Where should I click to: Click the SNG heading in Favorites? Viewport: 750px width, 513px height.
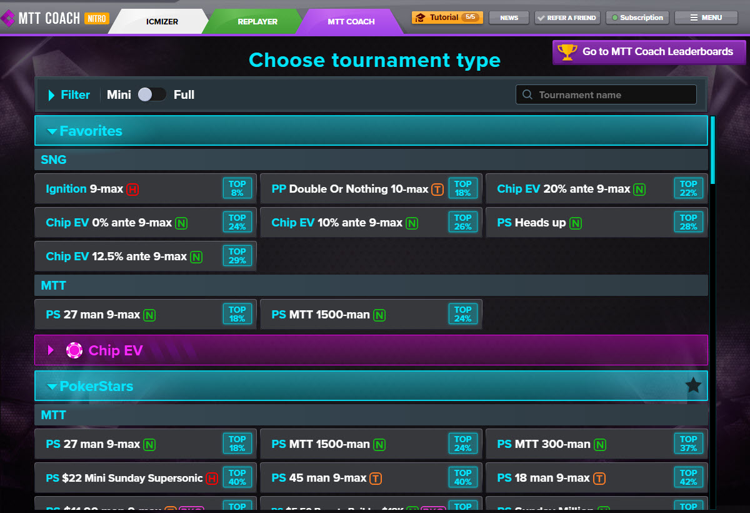(x=54, y=160)
